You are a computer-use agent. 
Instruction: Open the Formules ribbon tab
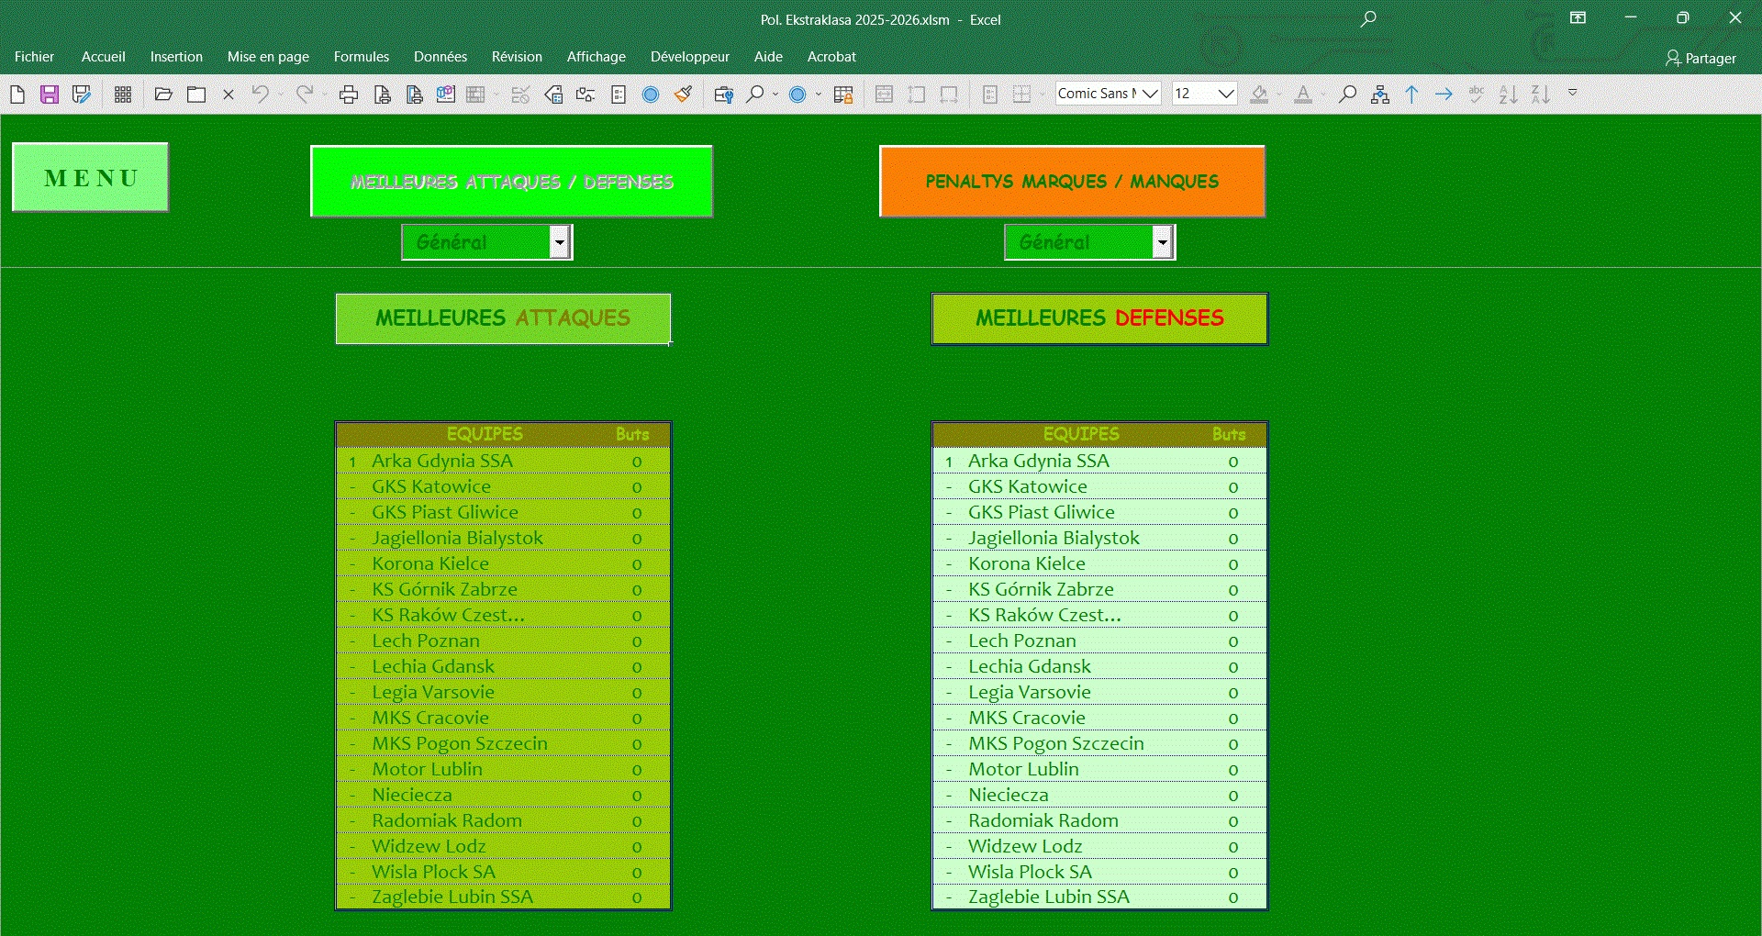(361, 57)
